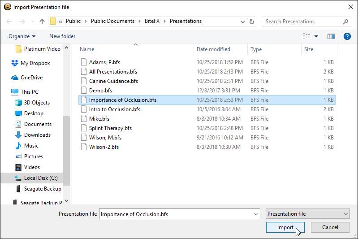Screen dimensions: 358x239
Task: Expand the view options dropdown arrow
Action: pos(316,36)
